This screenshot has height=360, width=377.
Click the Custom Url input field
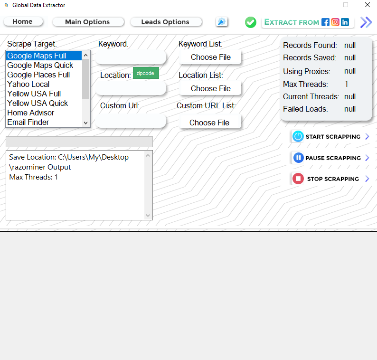click(x=131, y=121)
